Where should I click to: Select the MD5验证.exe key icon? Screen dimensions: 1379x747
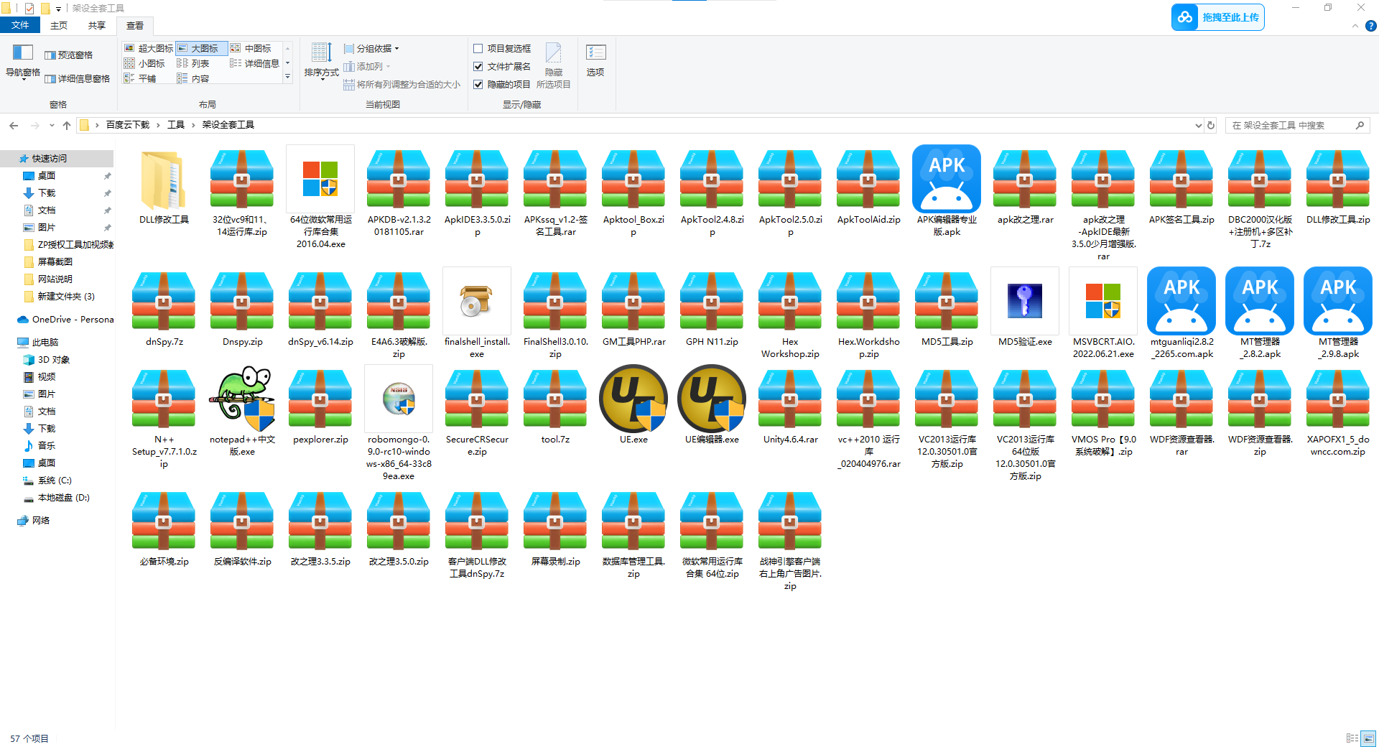(x=1025, y=301)
